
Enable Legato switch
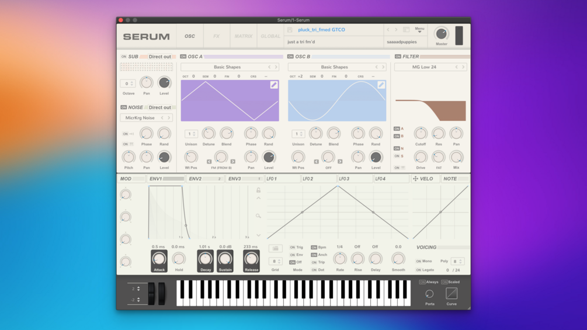point(418,270)
